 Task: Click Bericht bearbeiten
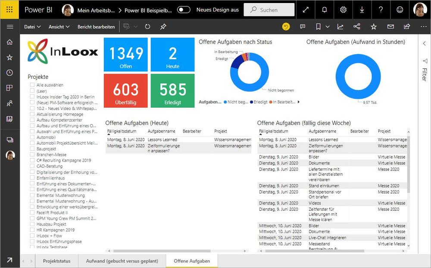[96, 27]
